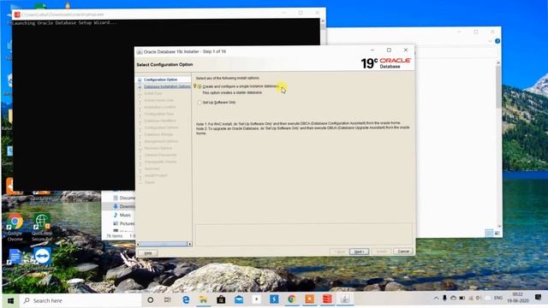Open Chrome from the taskbar
The height and width of the screenshot is (308, 548).
click(x=292, y=299)
